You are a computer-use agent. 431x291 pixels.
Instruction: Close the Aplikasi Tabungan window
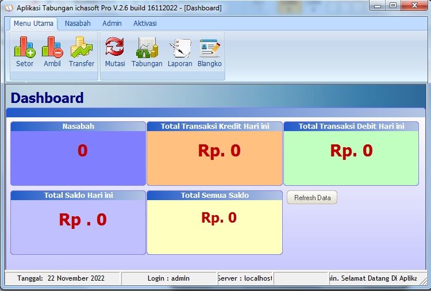[x=414, y=6]
